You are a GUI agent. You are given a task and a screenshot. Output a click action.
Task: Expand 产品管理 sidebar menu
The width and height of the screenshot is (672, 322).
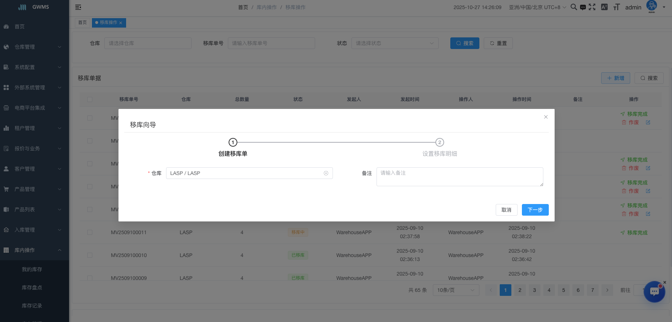pyautogui.click(x=35, y=189)
